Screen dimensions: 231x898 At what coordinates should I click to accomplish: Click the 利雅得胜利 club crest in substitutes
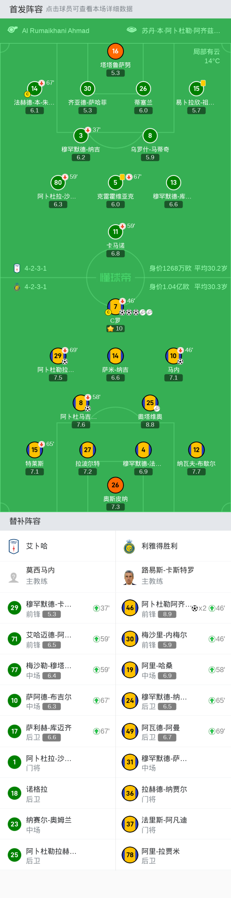click(129, 546)
